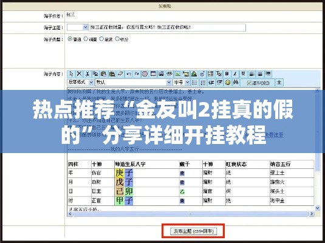Click the align right icon
The image size is (325, 243).
pos(268,74)
